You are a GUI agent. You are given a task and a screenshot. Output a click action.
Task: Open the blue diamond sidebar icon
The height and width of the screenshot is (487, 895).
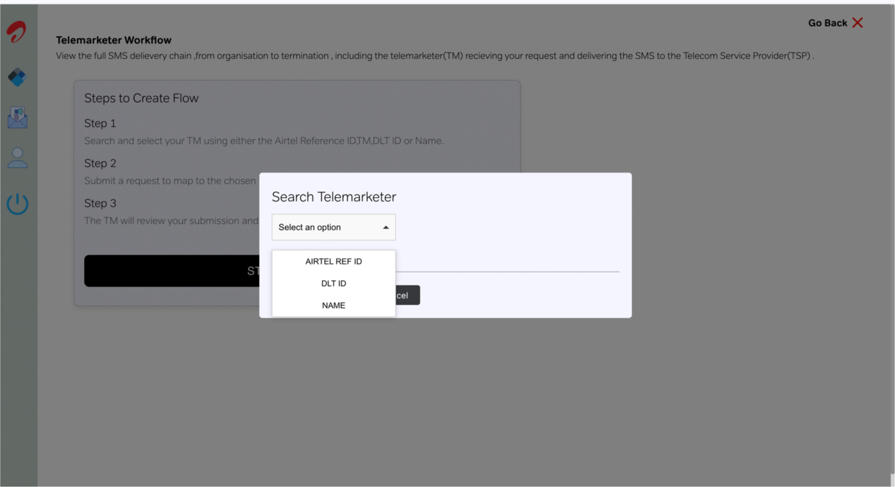17,77
